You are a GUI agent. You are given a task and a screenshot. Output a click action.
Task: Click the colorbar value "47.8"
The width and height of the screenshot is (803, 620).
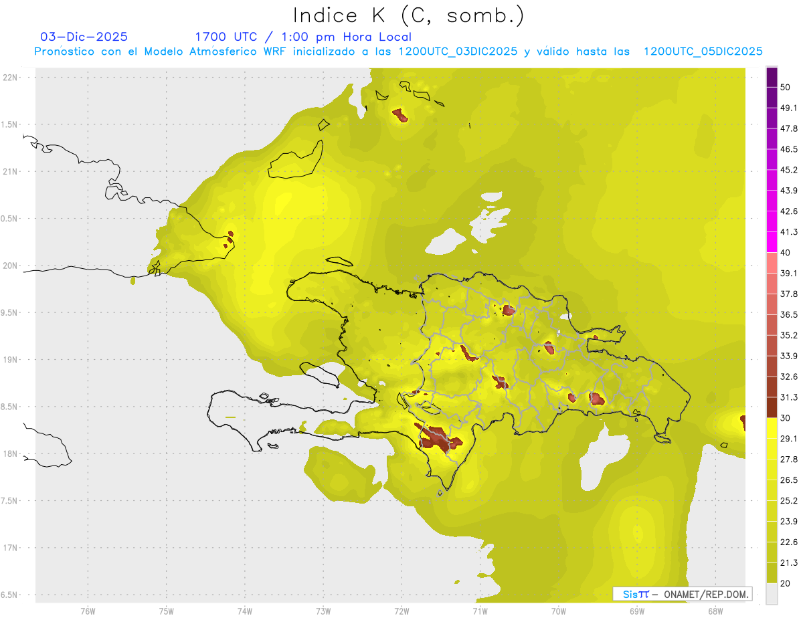pyautogui.click(x=789, y=128)
